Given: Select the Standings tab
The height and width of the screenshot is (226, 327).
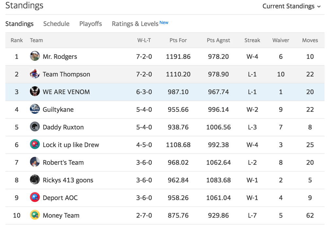Looking at the screenshot, I should (x=19, y=24).
